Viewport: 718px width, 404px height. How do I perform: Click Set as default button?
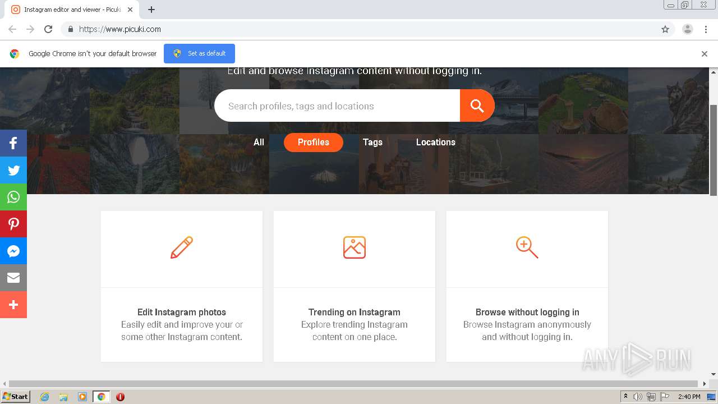[x=199, y=53]
